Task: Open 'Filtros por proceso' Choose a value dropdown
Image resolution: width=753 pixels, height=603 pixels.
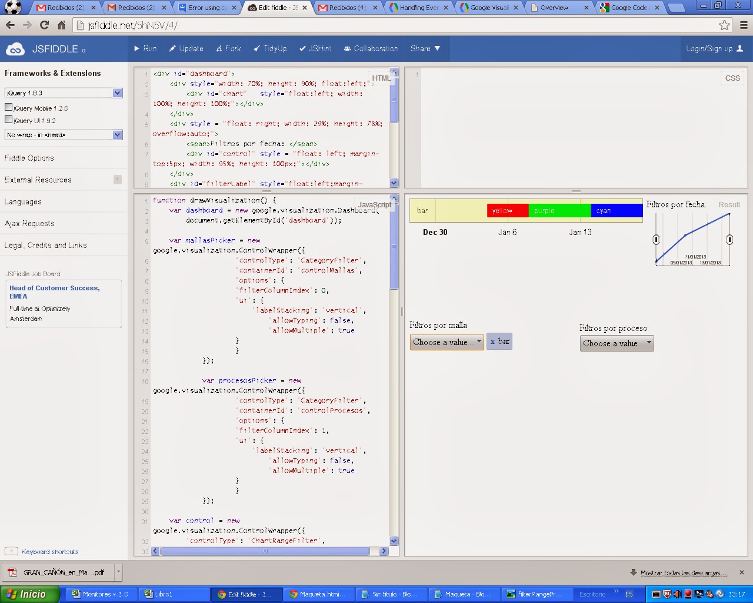Action: click(x=617, y=343)
